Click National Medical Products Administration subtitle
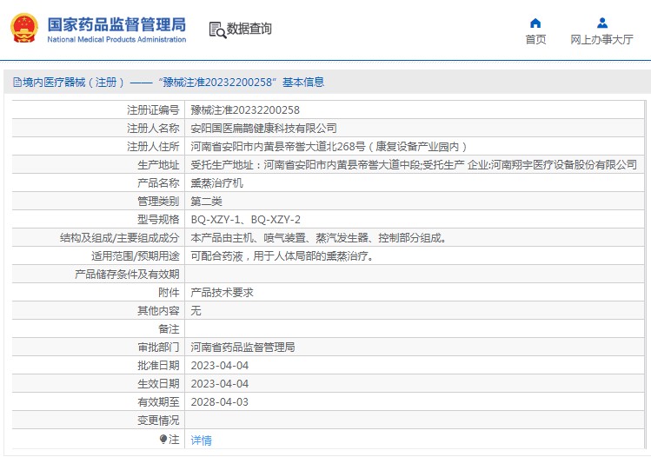Screen dimensions: 651x457 point(116,39)
